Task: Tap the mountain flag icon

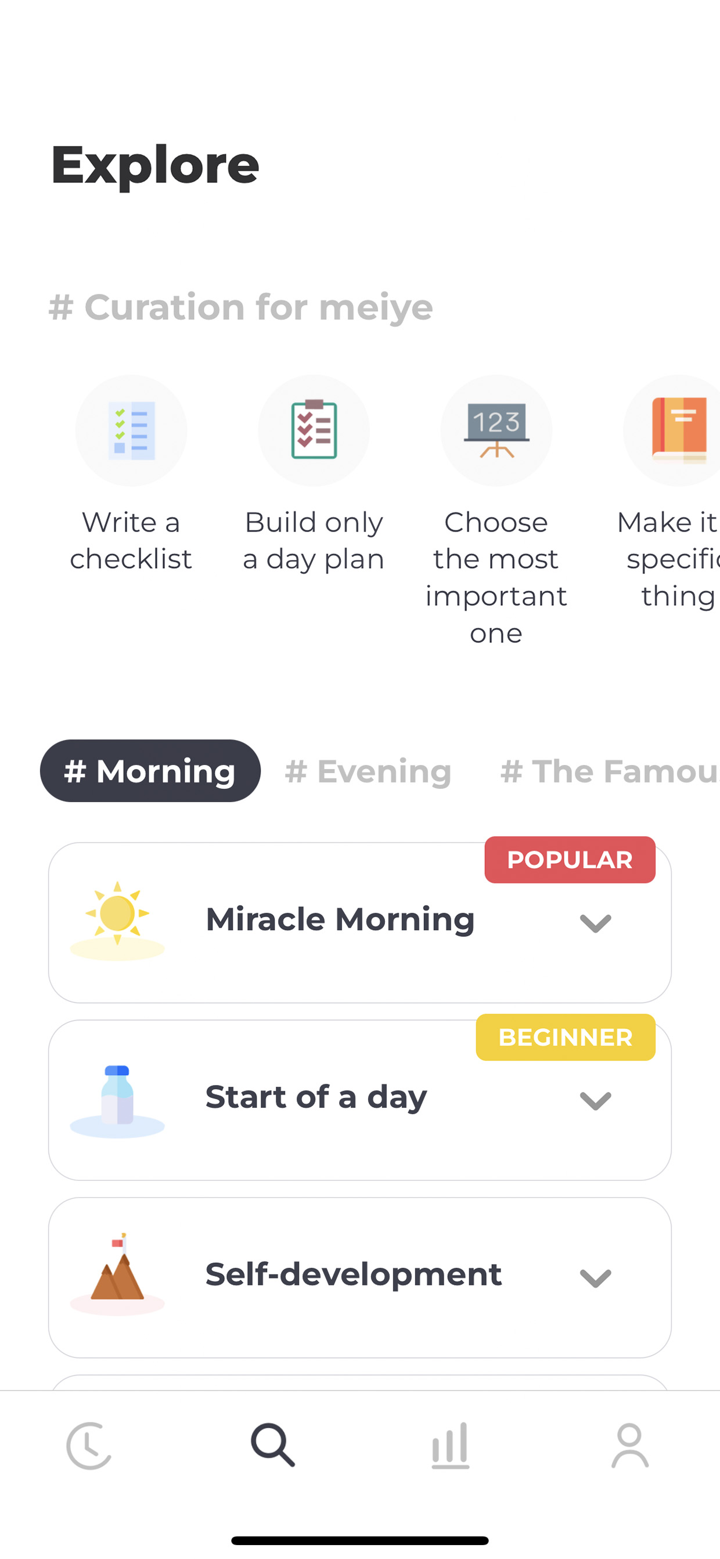Action: click(x=117, y=1273)
